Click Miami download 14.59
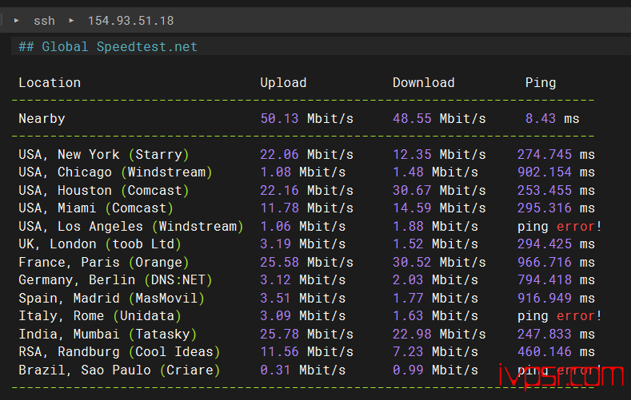Viewport: 631px width, 400px height. point(412,208)
